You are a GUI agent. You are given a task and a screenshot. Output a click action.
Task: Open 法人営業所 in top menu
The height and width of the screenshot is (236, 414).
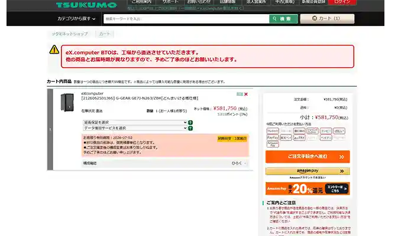256,2
